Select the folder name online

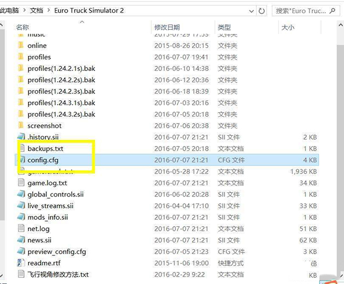[x=37, y=46]
